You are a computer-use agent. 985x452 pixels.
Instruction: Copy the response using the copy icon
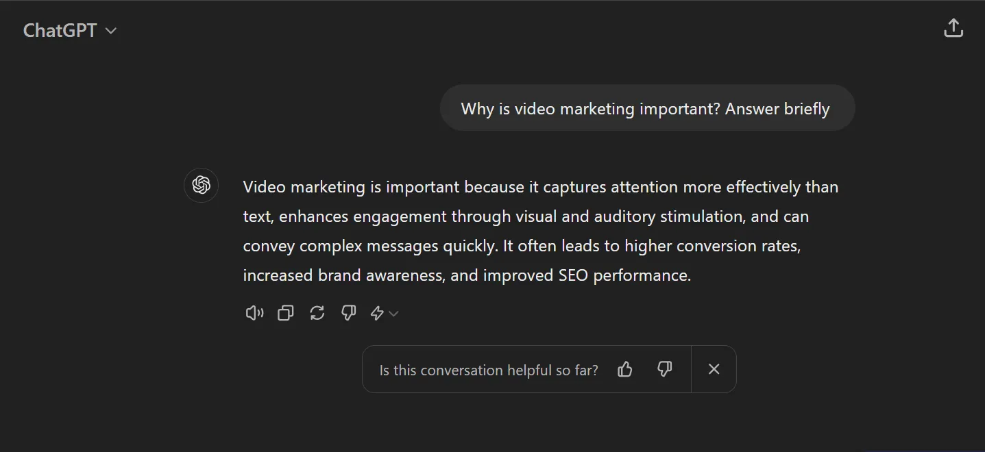285,313
